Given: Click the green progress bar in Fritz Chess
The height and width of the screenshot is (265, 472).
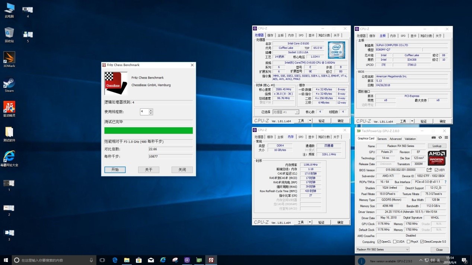Looking at the screenshot, I should [148, 130].
